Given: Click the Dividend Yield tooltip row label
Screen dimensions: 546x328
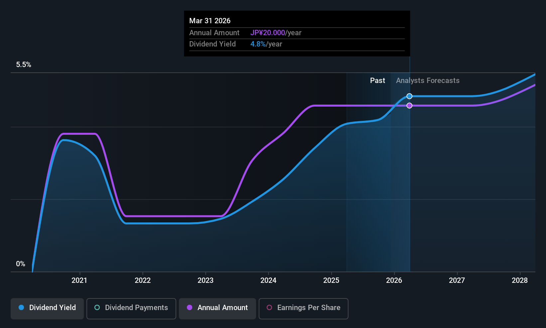Looking at the screenshot, I should (212, 44).
